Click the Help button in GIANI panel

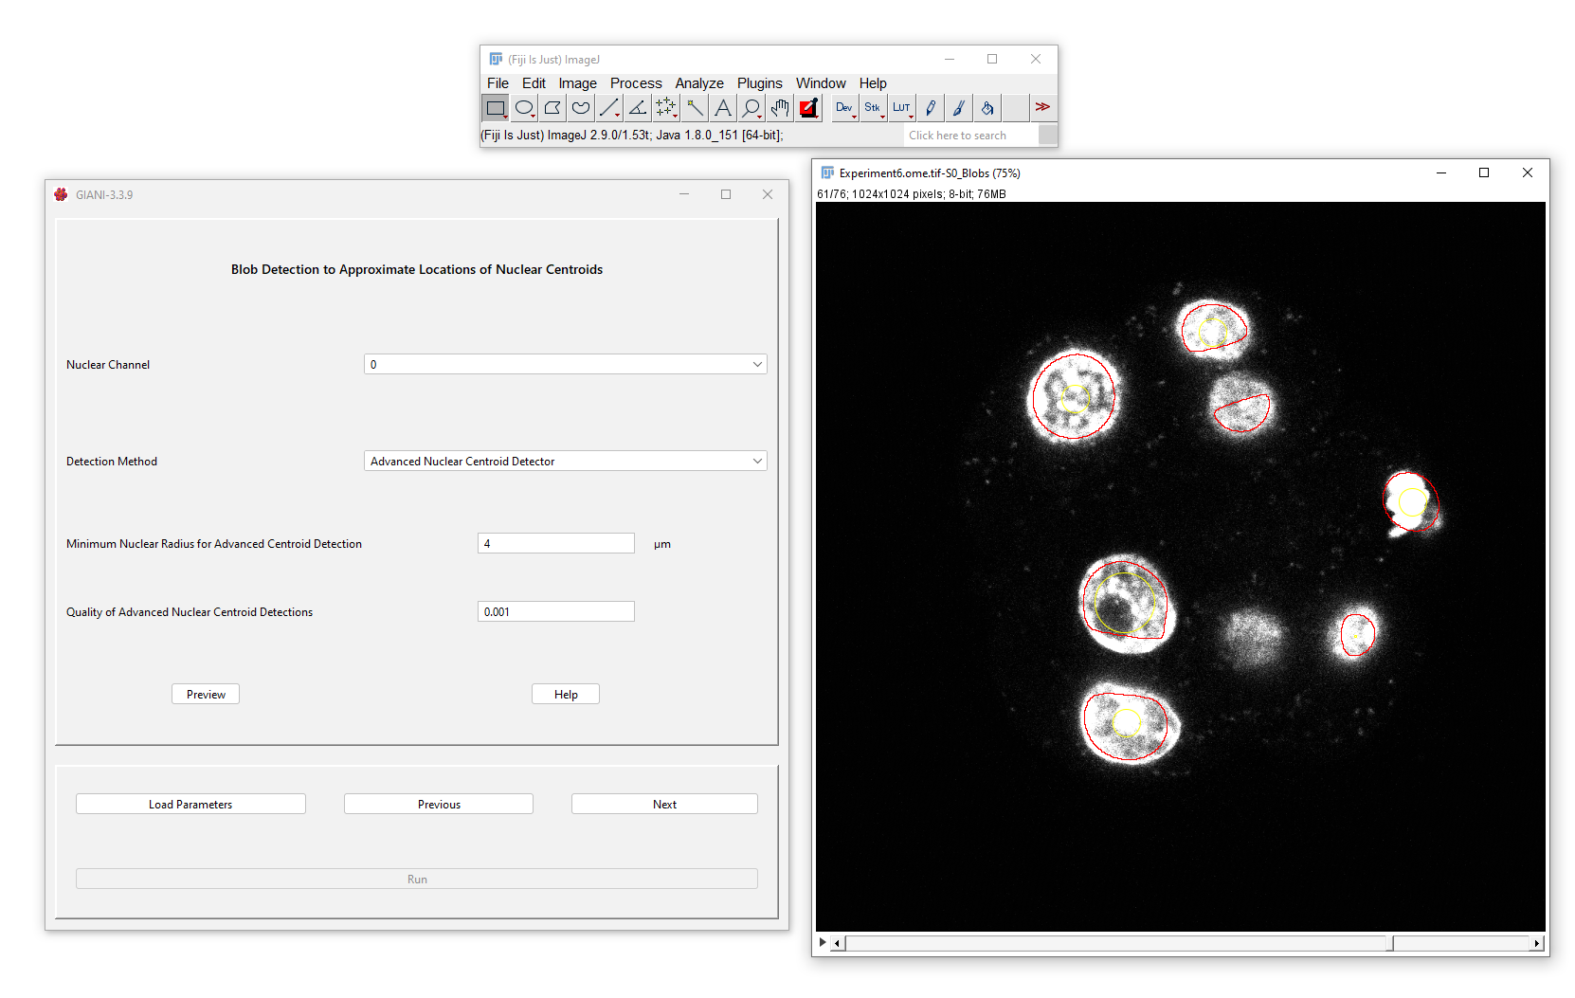[566, 695]
